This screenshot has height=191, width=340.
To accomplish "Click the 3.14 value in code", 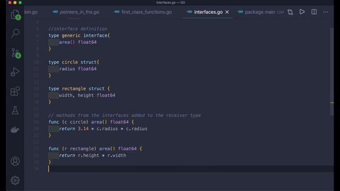I will click(83, 128).
